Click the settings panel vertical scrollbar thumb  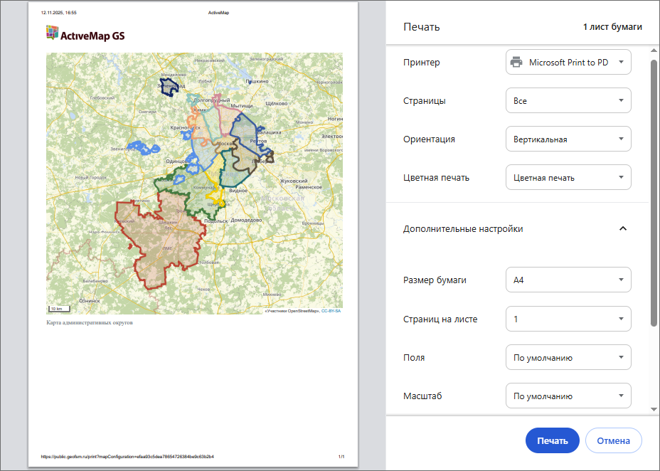[654, 192]
